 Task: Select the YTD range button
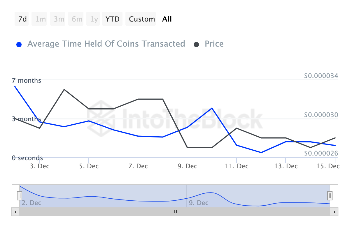[x=112, y=19]
